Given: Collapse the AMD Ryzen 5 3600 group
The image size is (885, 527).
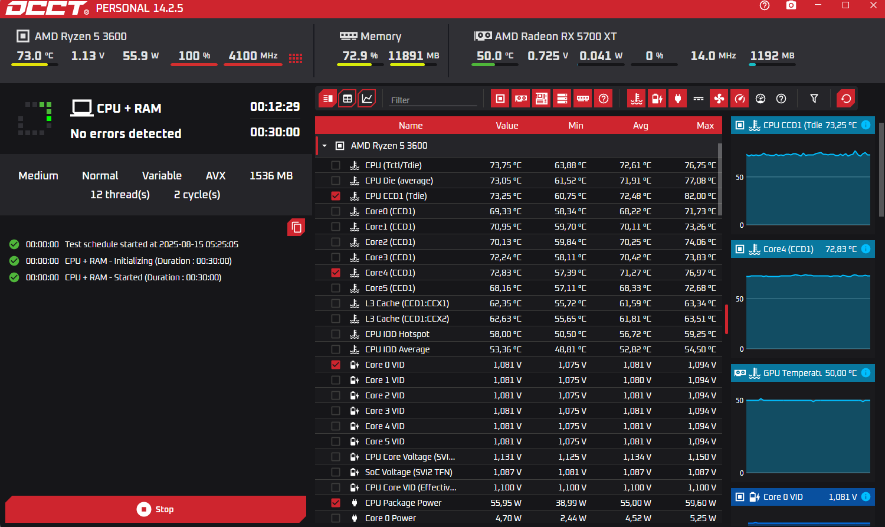Looking at the screenshot, I should [324, 146].
